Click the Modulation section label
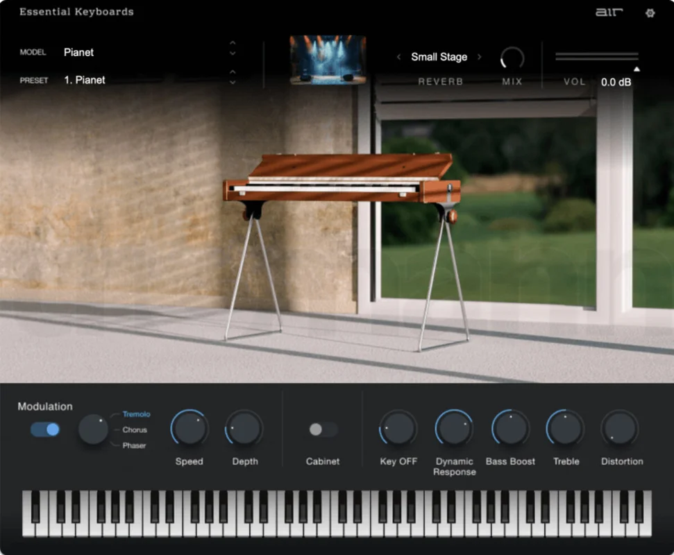 coord(45,407)
